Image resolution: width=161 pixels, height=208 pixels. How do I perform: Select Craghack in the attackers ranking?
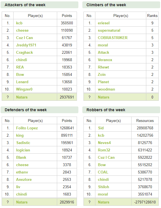coord(24,53)
